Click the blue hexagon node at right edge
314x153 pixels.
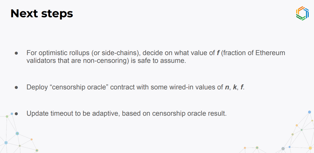[x=309, y=112]
